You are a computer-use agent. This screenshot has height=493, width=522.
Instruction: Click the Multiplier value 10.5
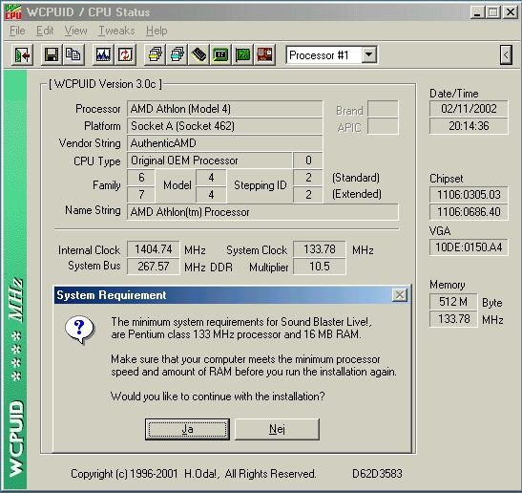point(319,267)
